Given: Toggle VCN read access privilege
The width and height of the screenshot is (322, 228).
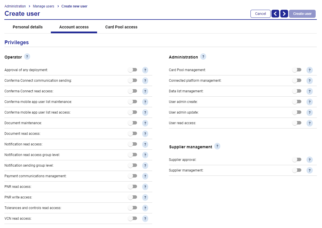Looking at the screenshot, I should tap(132, 218).
